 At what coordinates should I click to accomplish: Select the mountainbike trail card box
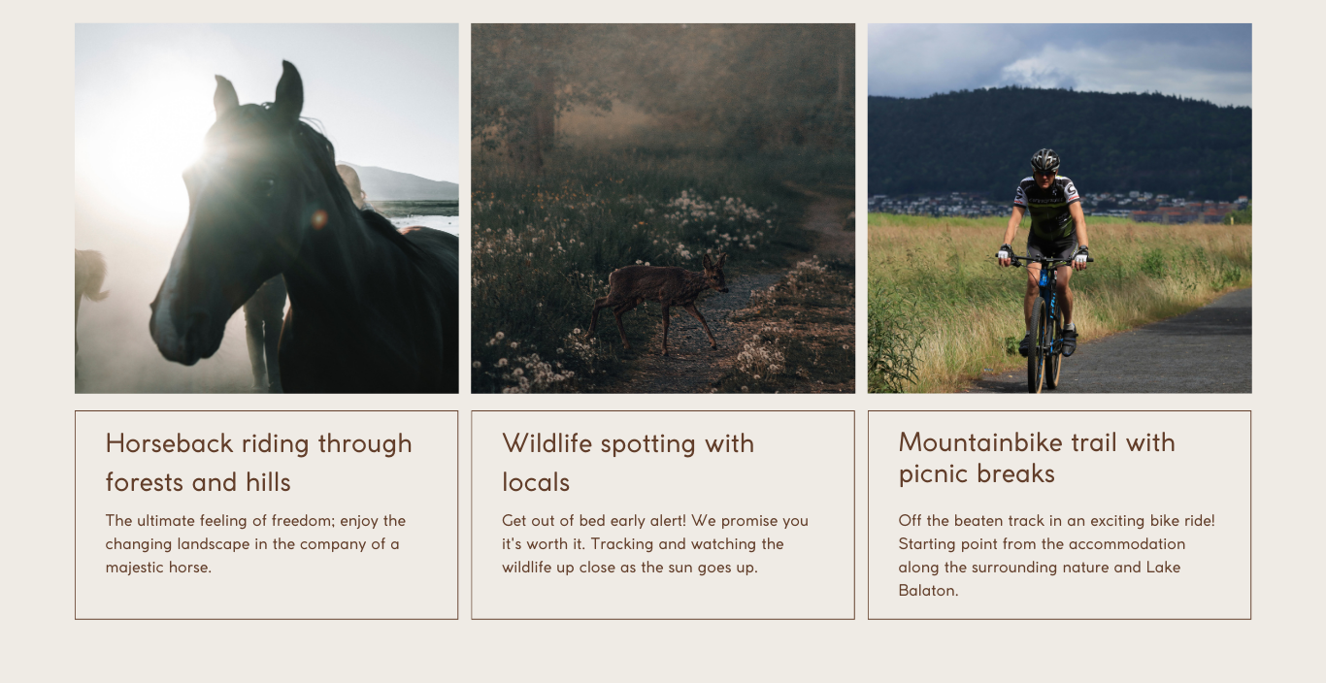[x=1060, y=515]
